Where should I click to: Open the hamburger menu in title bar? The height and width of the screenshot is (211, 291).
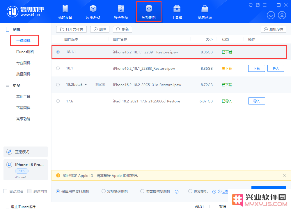[x=265, y=5]
